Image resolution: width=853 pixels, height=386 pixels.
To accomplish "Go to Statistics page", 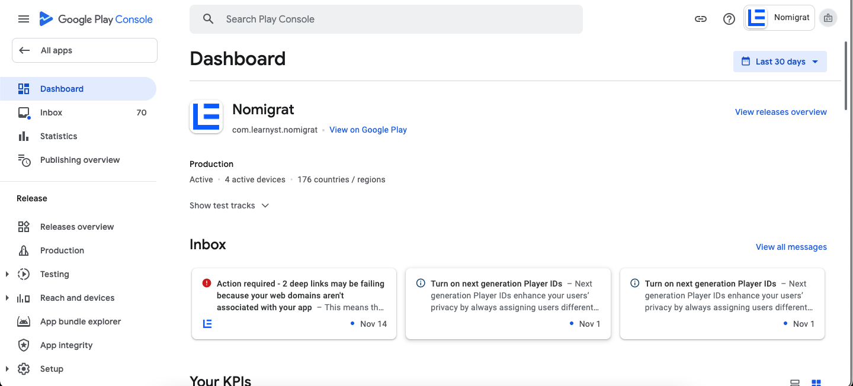I will [x=58, y=136].
